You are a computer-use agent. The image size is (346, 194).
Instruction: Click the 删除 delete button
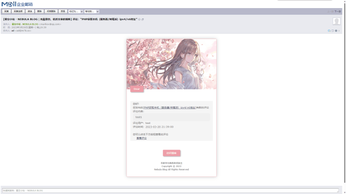[40, 11]
